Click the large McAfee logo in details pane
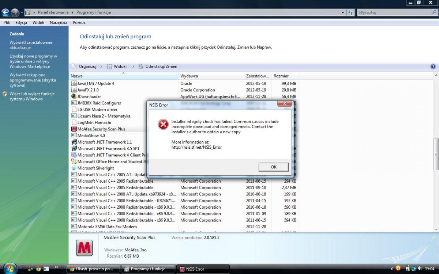The height and width of the screenshot is (274, 439). (x=84, y=247)
